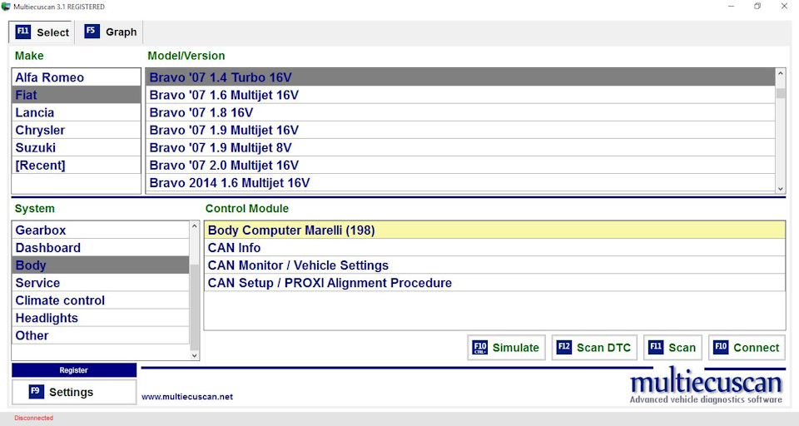This screenshot has height=426, width=799.
Task: Switch to the Graph tab
Action: 111,32
